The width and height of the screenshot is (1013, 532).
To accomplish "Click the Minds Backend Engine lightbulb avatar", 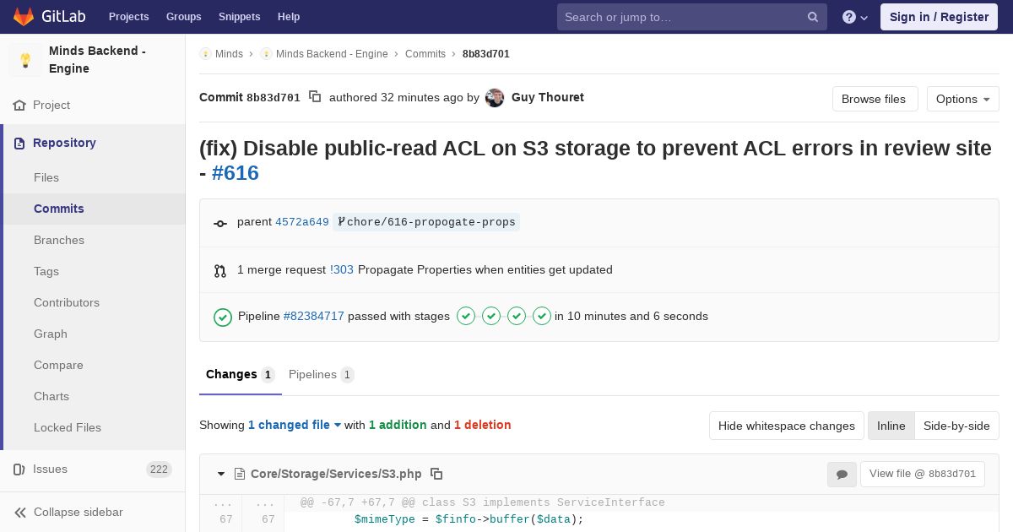I will (x=25, y=60).
